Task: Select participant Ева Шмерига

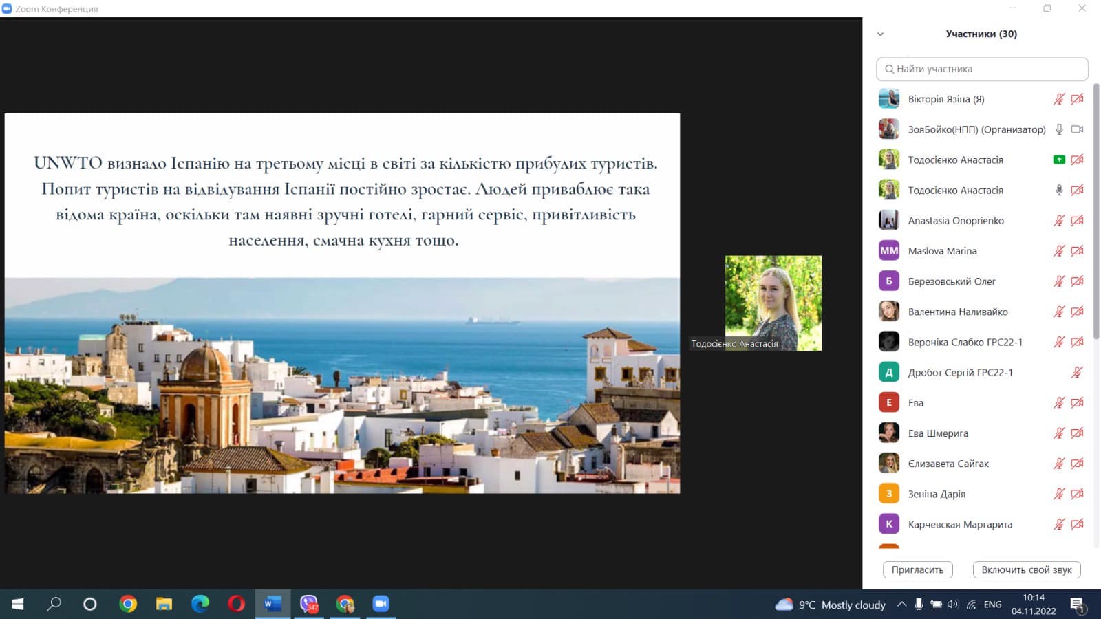Action: click(982, 433)
